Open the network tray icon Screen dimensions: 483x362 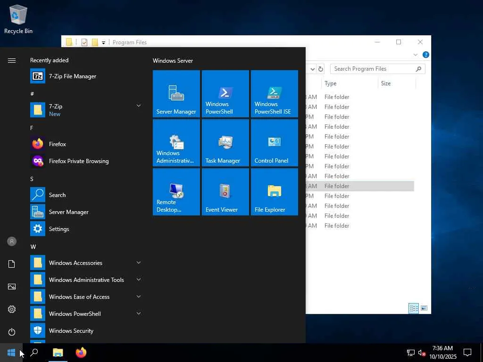(x=411, y=353)
